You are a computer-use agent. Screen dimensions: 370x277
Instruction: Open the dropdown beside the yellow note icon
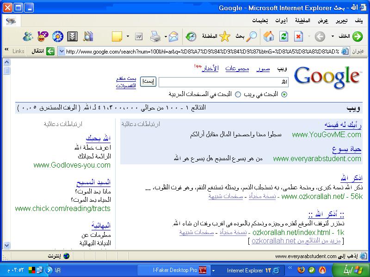pyautogui.click(x=128, y=36)
